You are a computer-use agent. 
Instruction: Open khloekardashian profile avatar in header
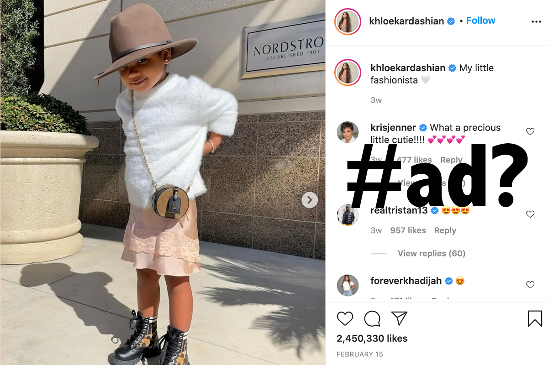pyautogui.click(x=348, y=21)
